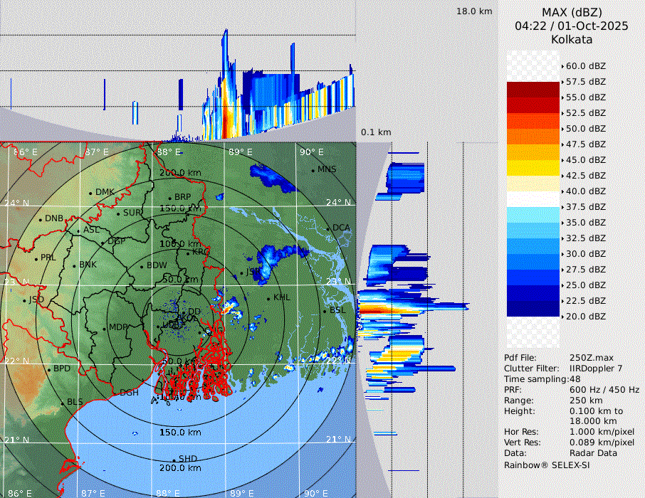Click the DCA station marker dot
Image resolution: width=645 pixels, height=498 pixels.
(329, 228)
